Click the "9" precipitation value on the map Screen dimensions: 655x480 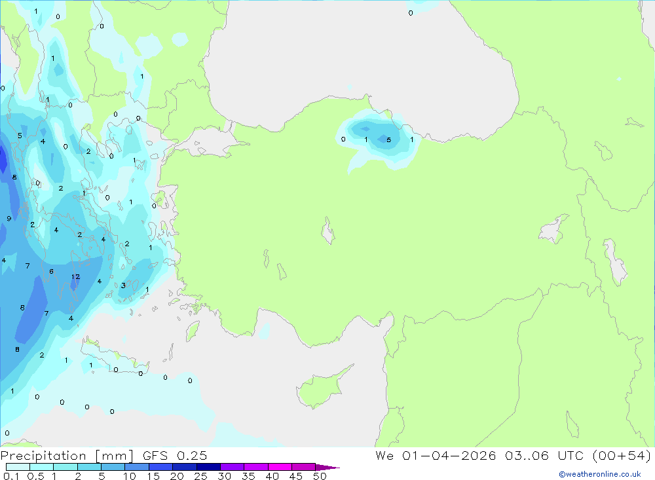(9, 219)
